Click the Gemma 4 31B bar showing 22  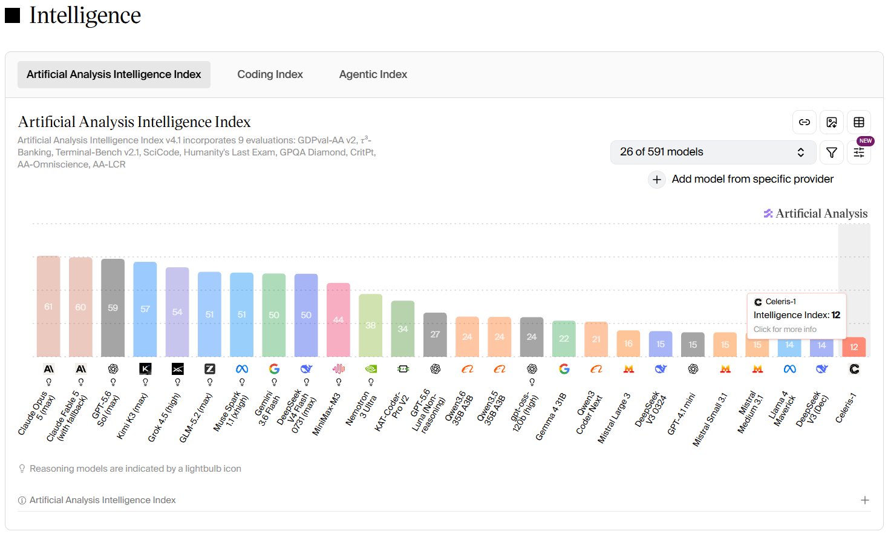[x=564, y=339]
